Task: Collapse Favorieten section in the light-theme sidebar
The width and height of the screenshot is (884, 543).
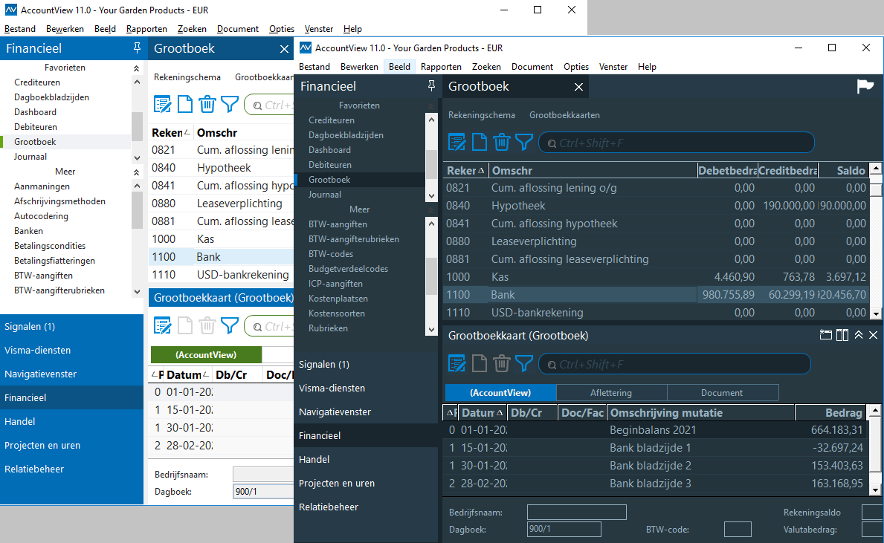Action: pyautogui.click(x=136, y=68)
